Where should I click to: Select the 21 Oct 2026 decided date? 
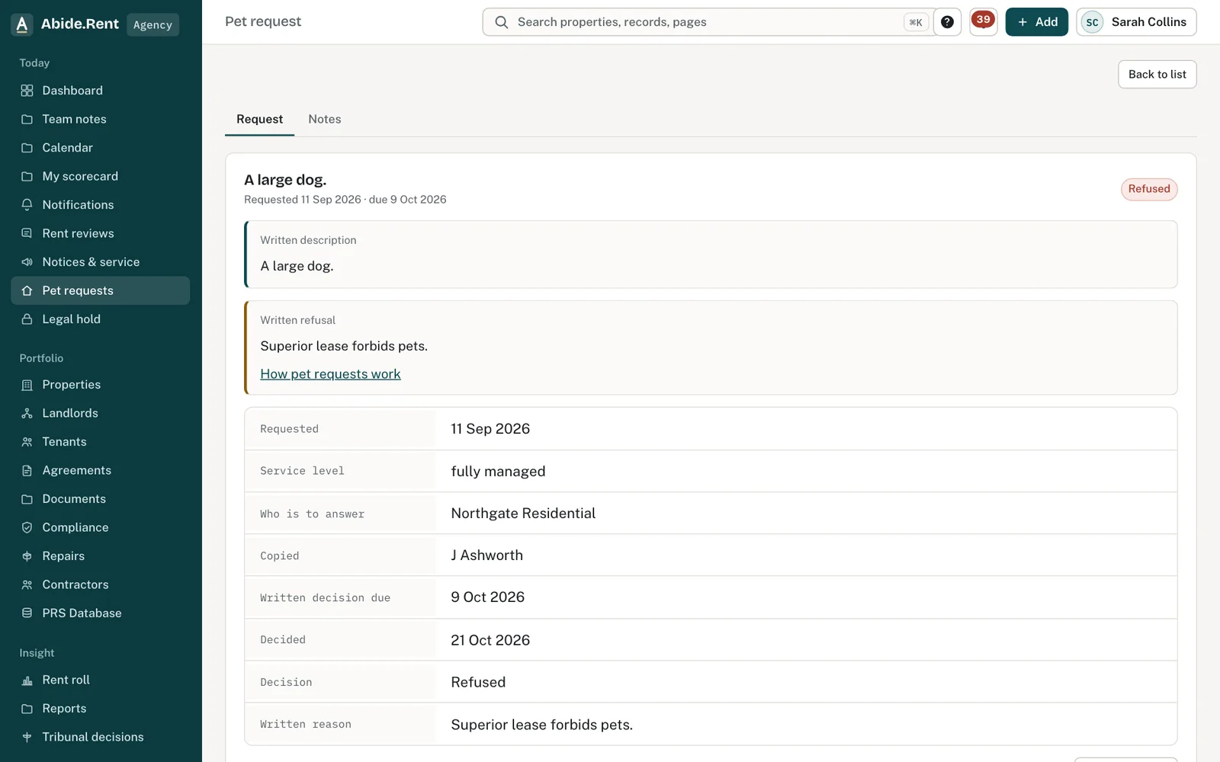tap(490, 640)
